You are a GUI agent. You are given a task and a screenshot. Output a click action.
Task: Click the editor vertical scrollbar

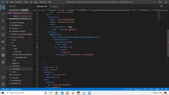point(168,43)
